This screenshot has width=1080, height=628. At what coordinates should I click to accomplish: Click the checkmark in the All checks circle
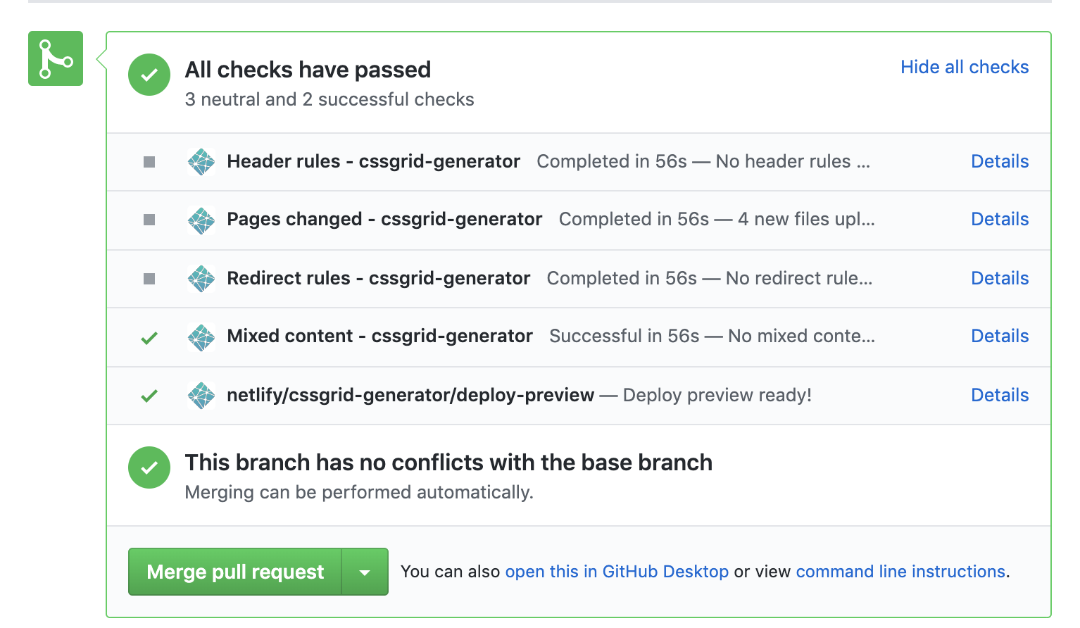click(x=149, y=74)
